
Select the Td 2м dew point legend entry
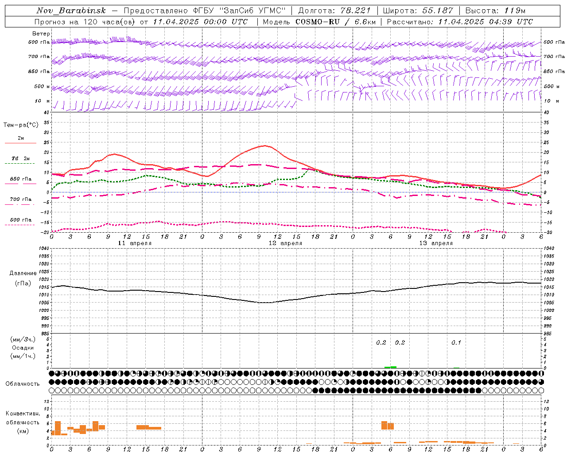click(x=21, y=158)
